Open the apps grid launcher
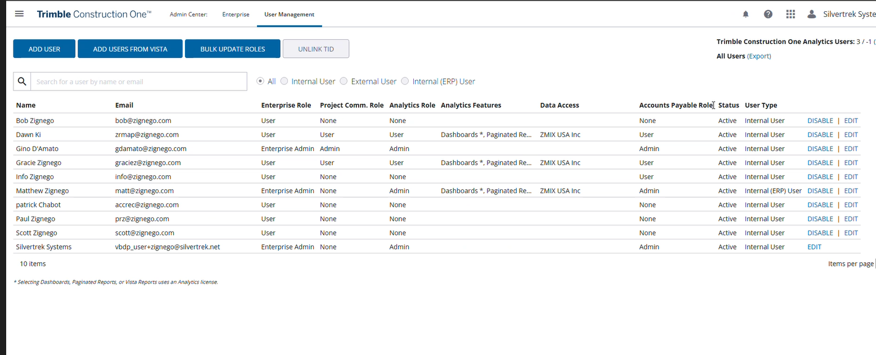This screenshot has height=355, width=876. (x=791, y=14)
